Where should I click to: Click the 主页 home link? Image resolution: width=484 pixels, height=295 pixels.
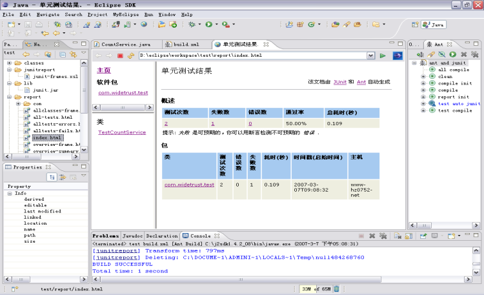104,70
